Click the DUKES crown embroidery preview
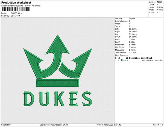This screenshot has height=127, width=164. point(58,70)
